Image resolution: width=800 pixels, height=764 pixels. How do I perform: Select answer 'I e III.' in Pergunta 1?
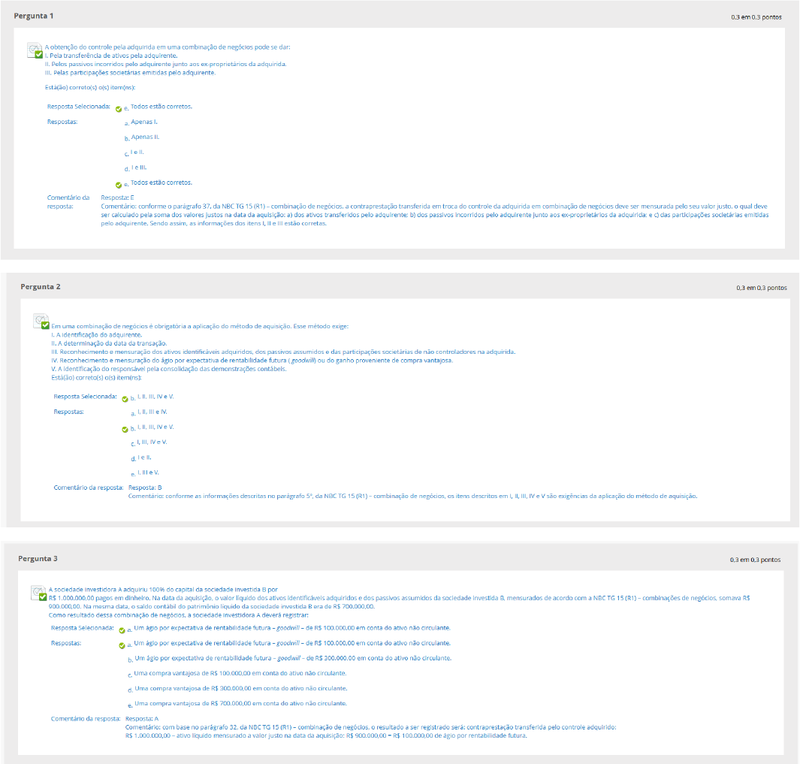[x=138, y=168]
